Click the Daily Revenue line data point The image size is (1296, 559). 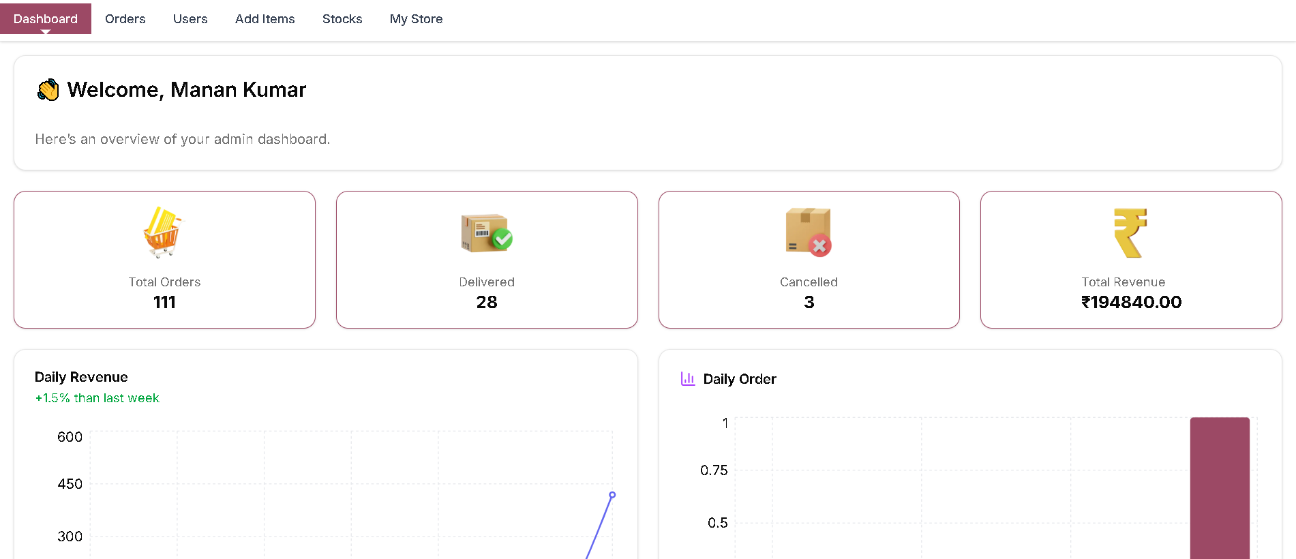tap(612, 495)
